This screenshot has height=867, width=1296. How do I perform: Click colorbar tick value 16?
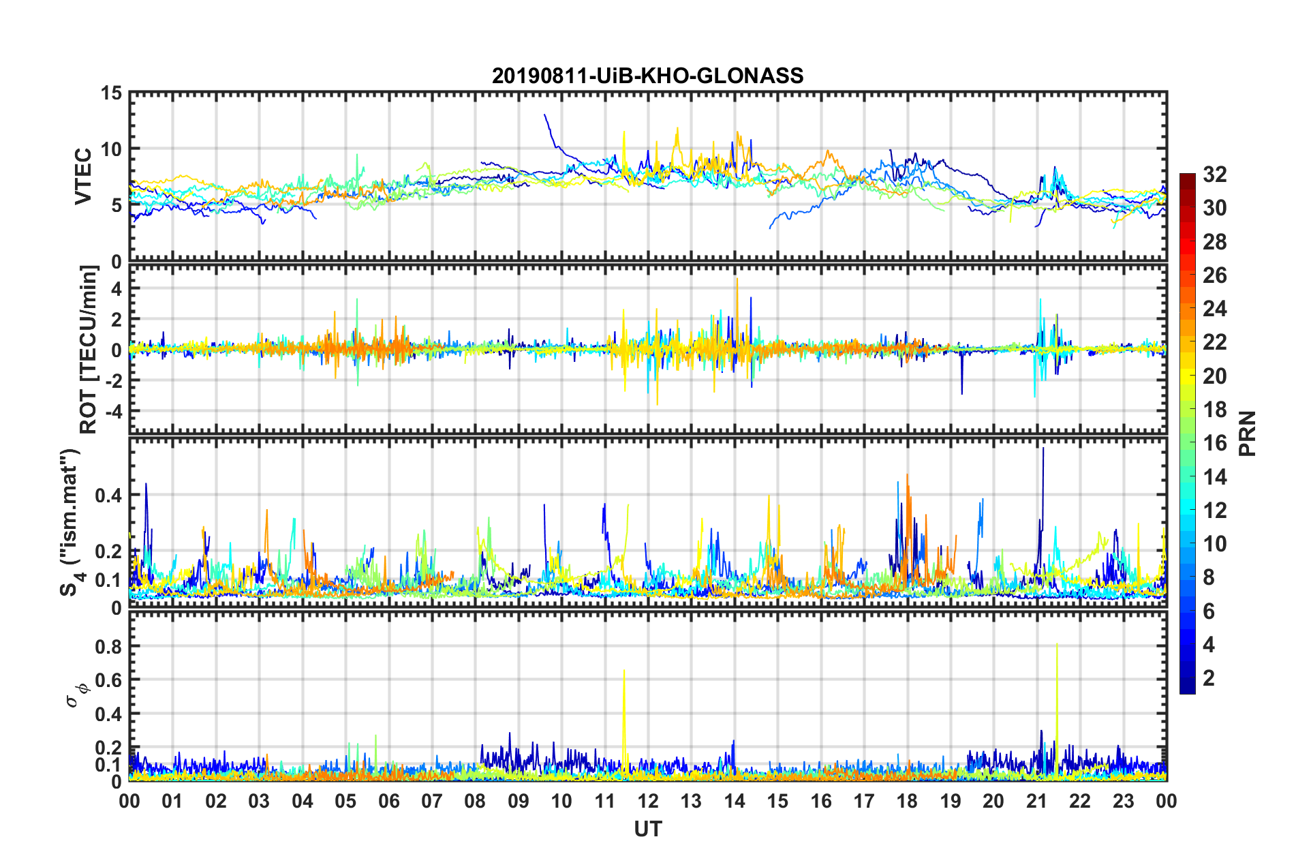tap(1215, 443)
